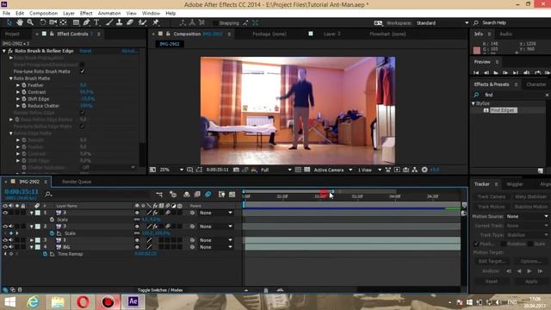
Task: Expand layer 3 named 1 in timeline
Action: coord(32,240)
